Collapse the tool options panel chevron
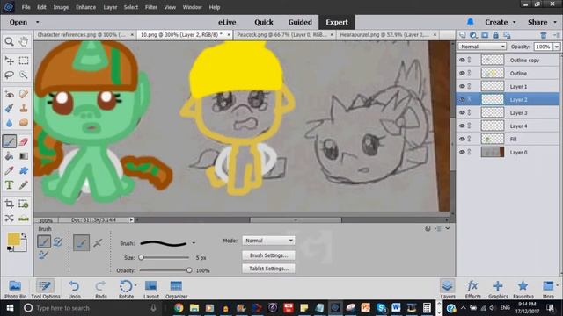 [448, 228]
